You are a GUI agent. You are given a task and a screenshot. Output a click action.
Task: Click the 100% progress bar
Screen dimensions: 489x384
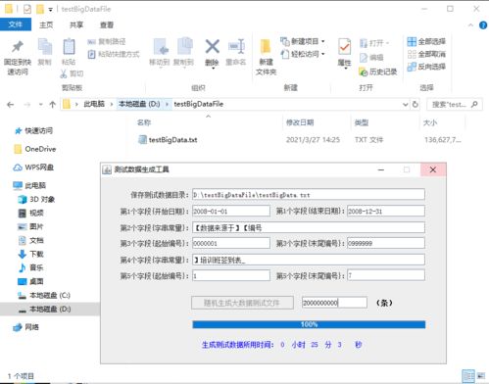pos(309,324)
